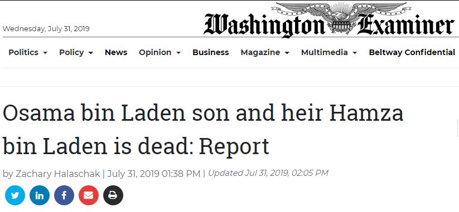Expand the Opinion dropdown arrow
Screen dimensions: 459x212
coord(178,53)
